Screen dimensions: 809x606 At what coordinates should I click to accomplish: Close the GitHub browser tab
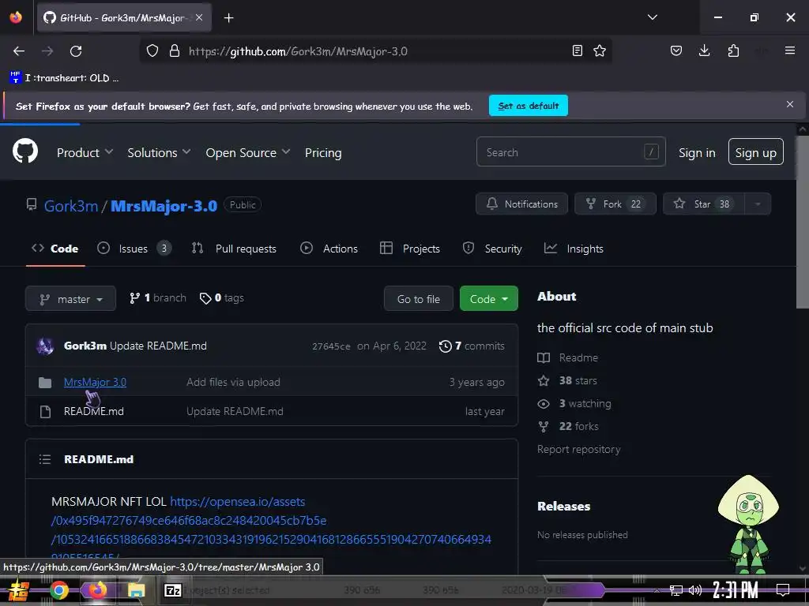[199, 17]
